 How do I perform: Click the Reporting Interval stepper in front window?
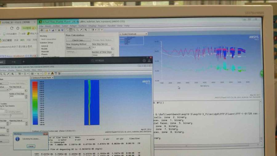pyautogui.click(x=26, y=123)
